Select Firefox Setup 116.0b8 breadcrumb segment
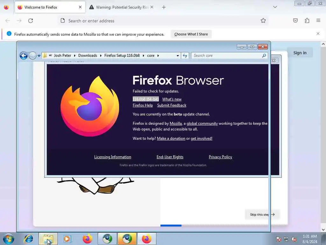This screenshot has width=326, height=245. tap(122, 56)
